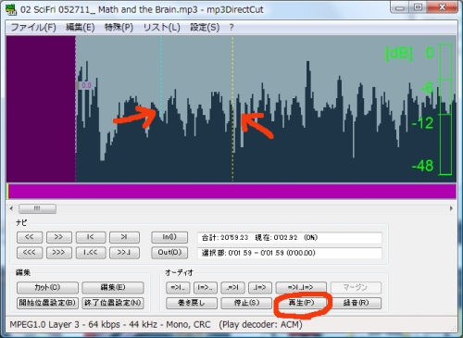Screen dimensions: 463x338
Task: Open the 編集(E) menu
Action: point(81,28)
